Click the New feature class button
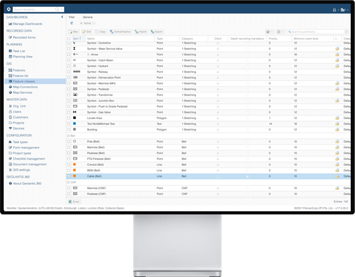 click(x=74, y=32)
